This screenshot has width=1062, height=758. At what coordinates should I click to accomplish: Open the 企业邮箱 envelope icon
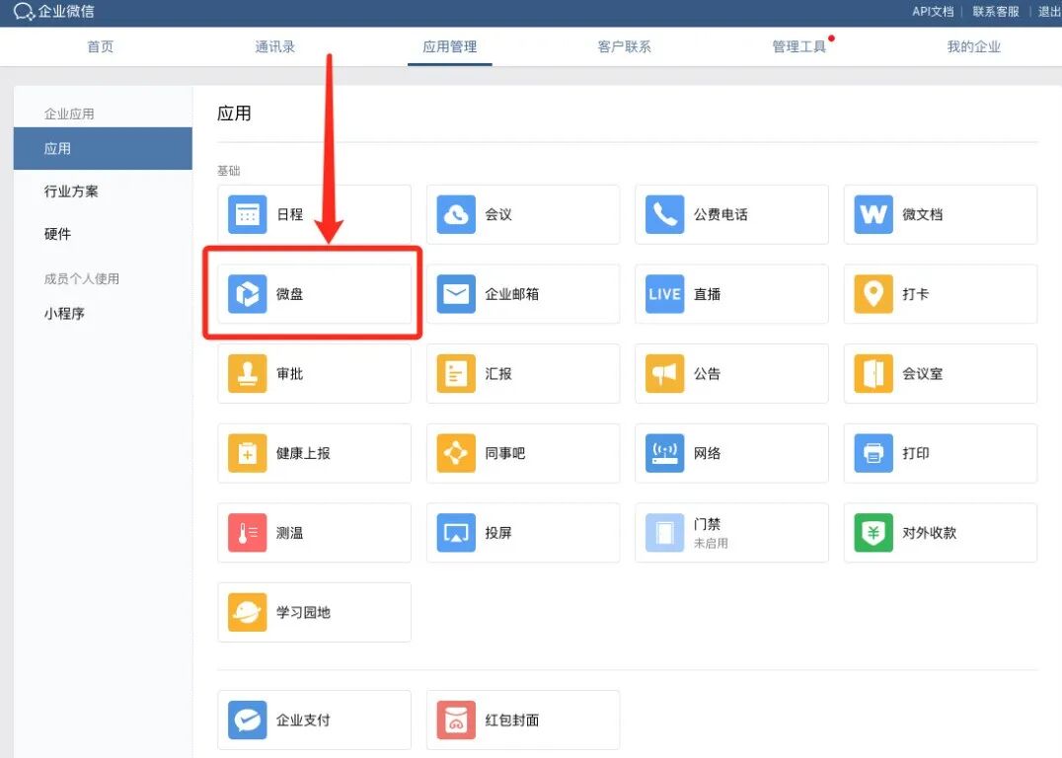click(456, 294)
